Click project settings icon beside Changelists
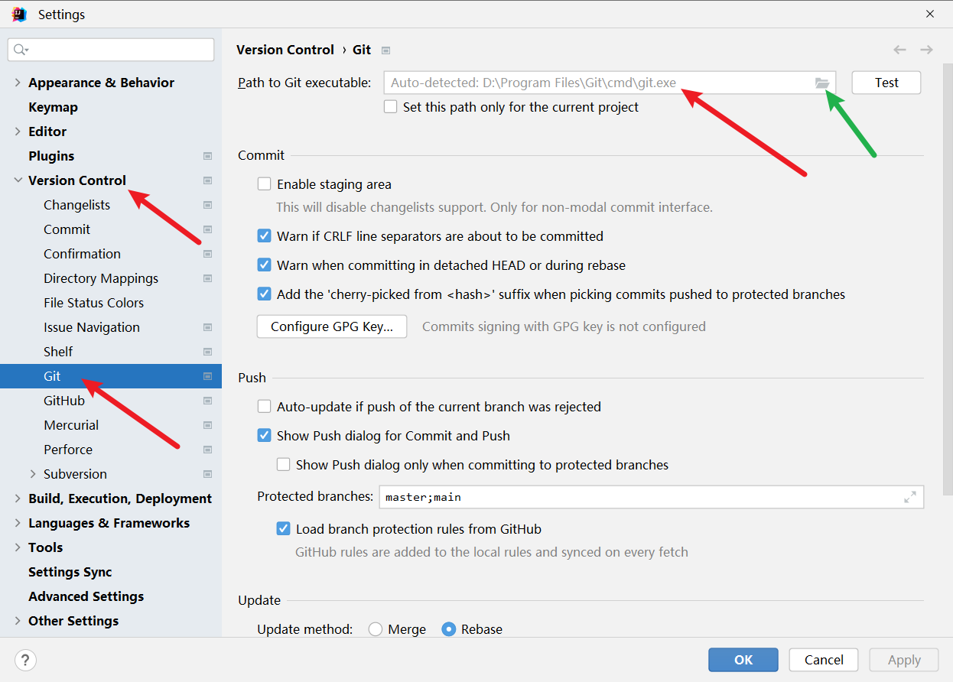The width and height of the screenshot is (953, 682). pos(207,205)
